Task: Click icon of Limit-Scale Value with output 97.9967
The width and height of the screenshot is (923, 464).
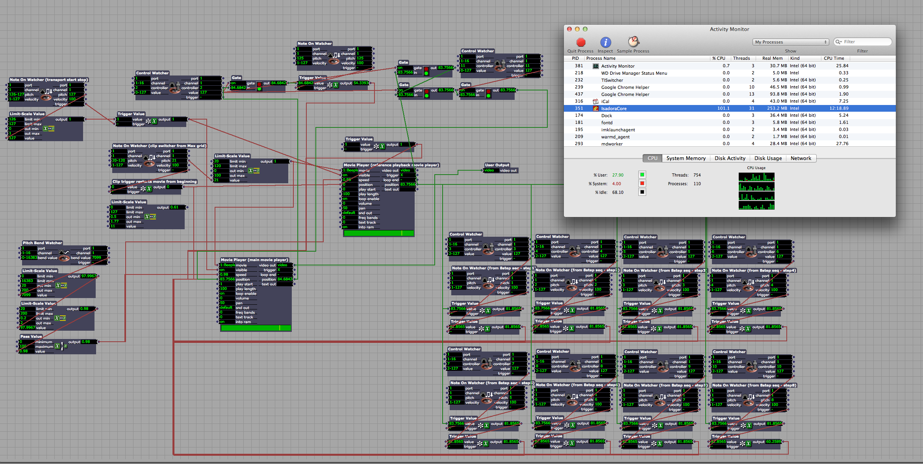Action: tap(61, 285)
